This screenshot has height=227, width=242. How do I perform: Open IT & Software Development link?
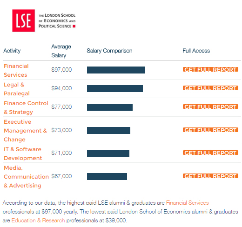coord(23,154)
